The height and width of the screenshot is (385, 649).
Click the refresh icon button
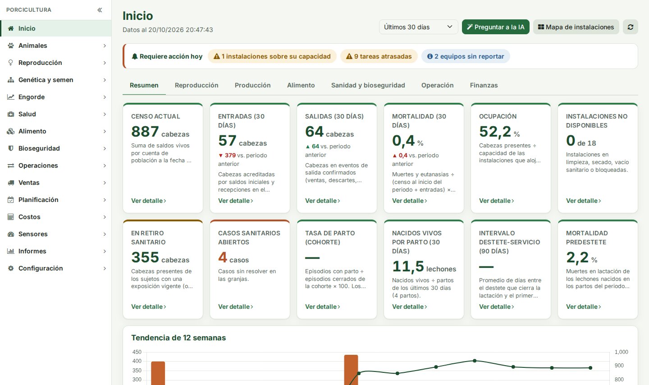[x=631, y=27]
